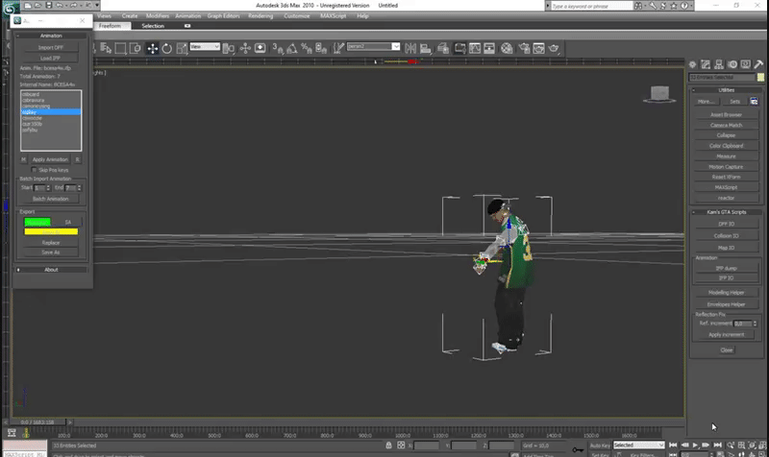The height and width of the screenshot is (457, 769).
Task: Open the MAXScript menu
Action: pyautogui.click(x=333, y=16)
